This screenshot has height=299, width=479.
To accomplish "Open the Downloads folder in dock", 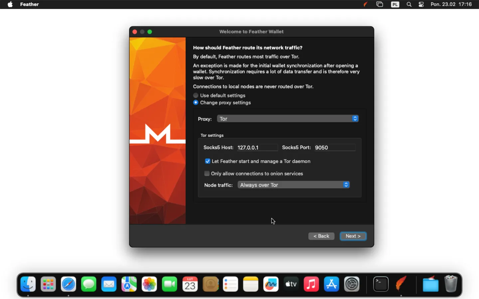I will (x=431, y=284).
